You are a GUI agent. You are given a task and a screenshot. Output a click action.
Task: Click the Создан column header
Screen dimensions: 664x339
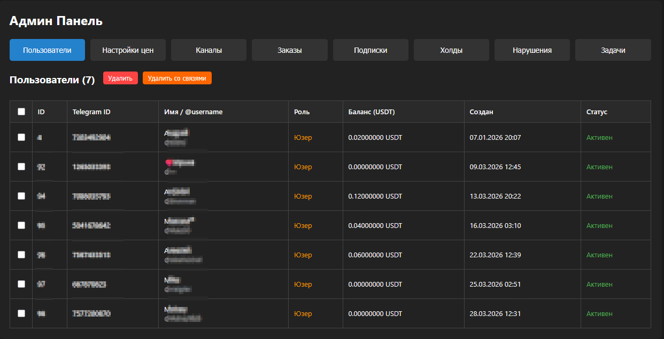481,112
